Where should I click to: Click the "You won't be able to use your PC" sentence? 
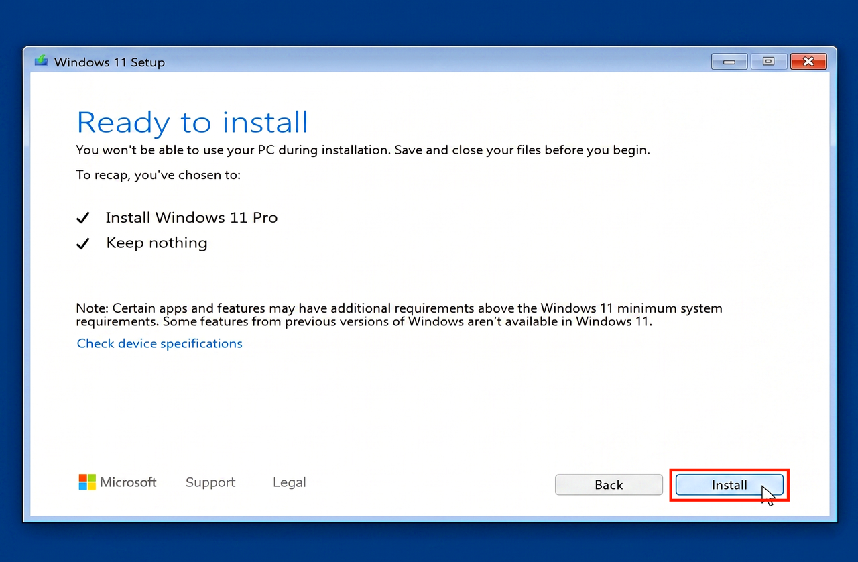pos(363,150)
